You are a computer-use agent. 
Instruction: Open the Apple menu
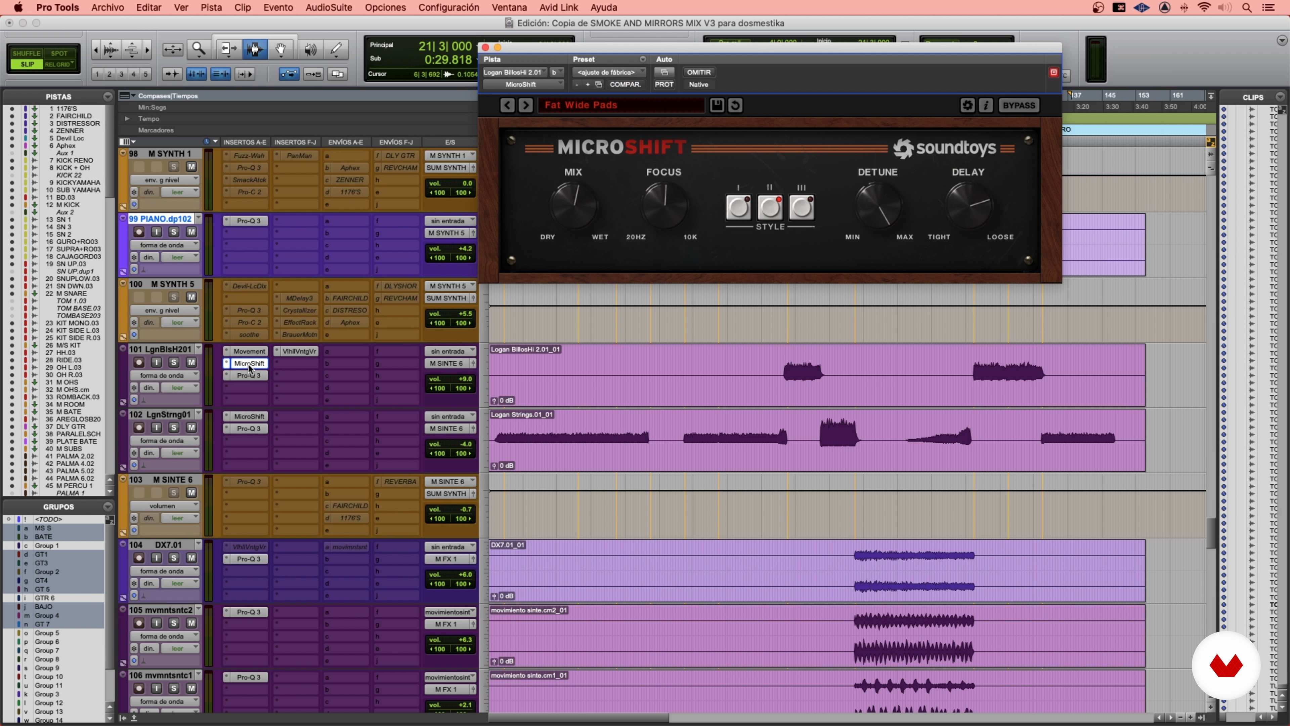18,7
